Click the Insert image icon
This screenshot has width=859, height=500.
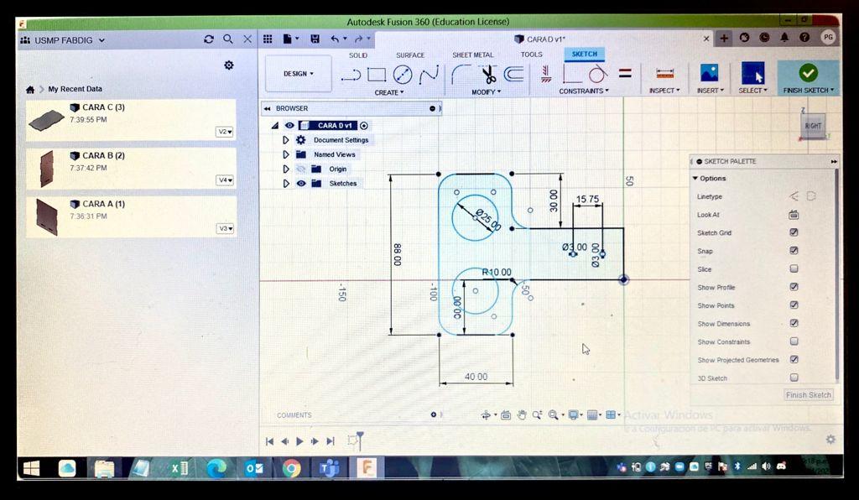point(710,73)
